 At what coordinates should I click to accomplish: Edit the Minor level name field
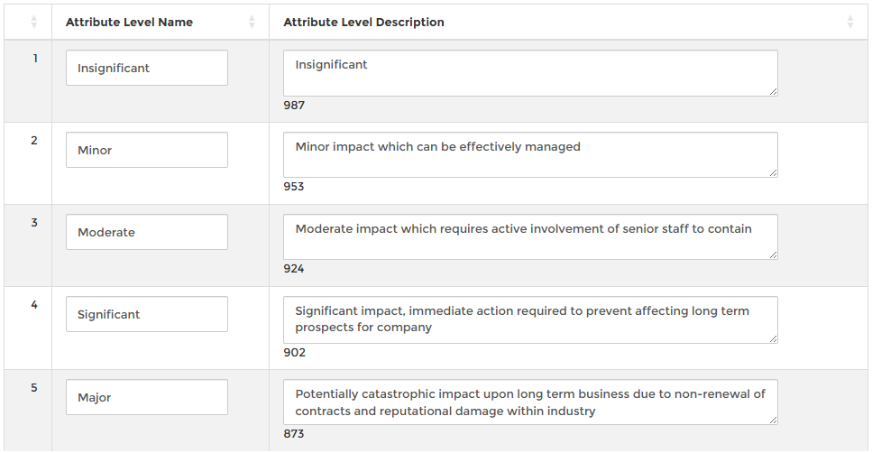point(147,150)
